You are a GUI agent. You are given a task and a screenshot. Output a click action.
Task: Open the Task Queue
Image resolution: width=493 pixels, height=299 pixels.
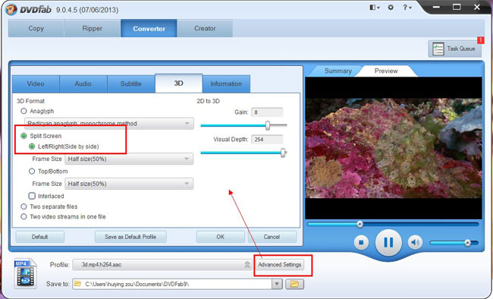(x=454, y=49)
